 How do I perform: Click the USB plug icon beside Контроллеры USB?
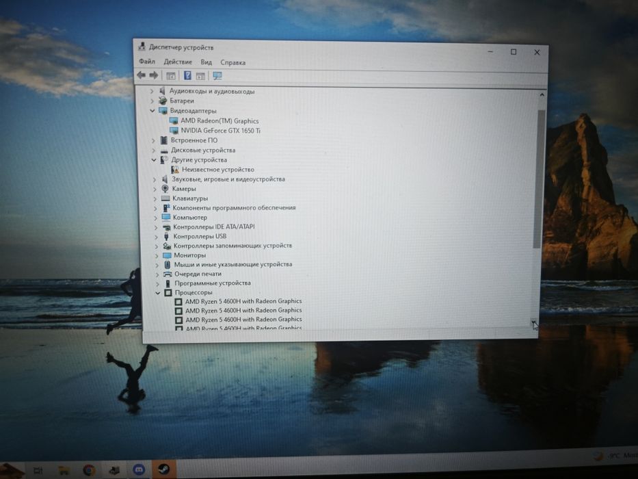pos(166,236)
